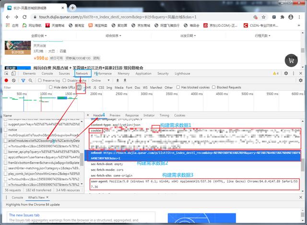Image resolution: width=307 pixels, height=225 pixels.
Task: Tick the checkbox for banner_api.php request
Action: (5, 152)
